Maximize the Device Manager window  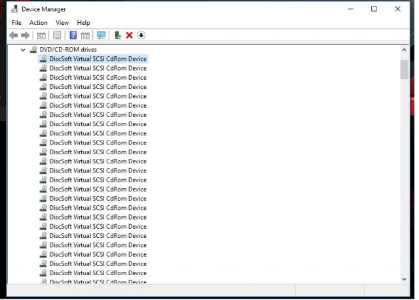click(x=374, y=9)
